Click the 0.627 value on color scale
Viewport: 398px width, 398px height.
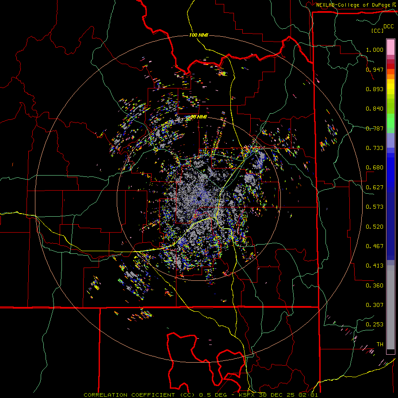point(375,187)
